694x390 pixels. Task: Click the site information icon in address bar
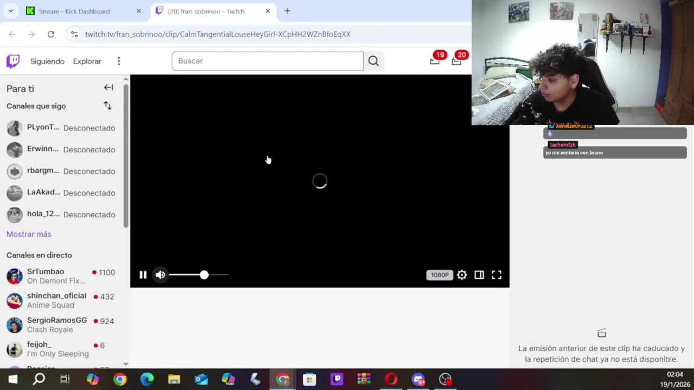[x=74, y=34]
